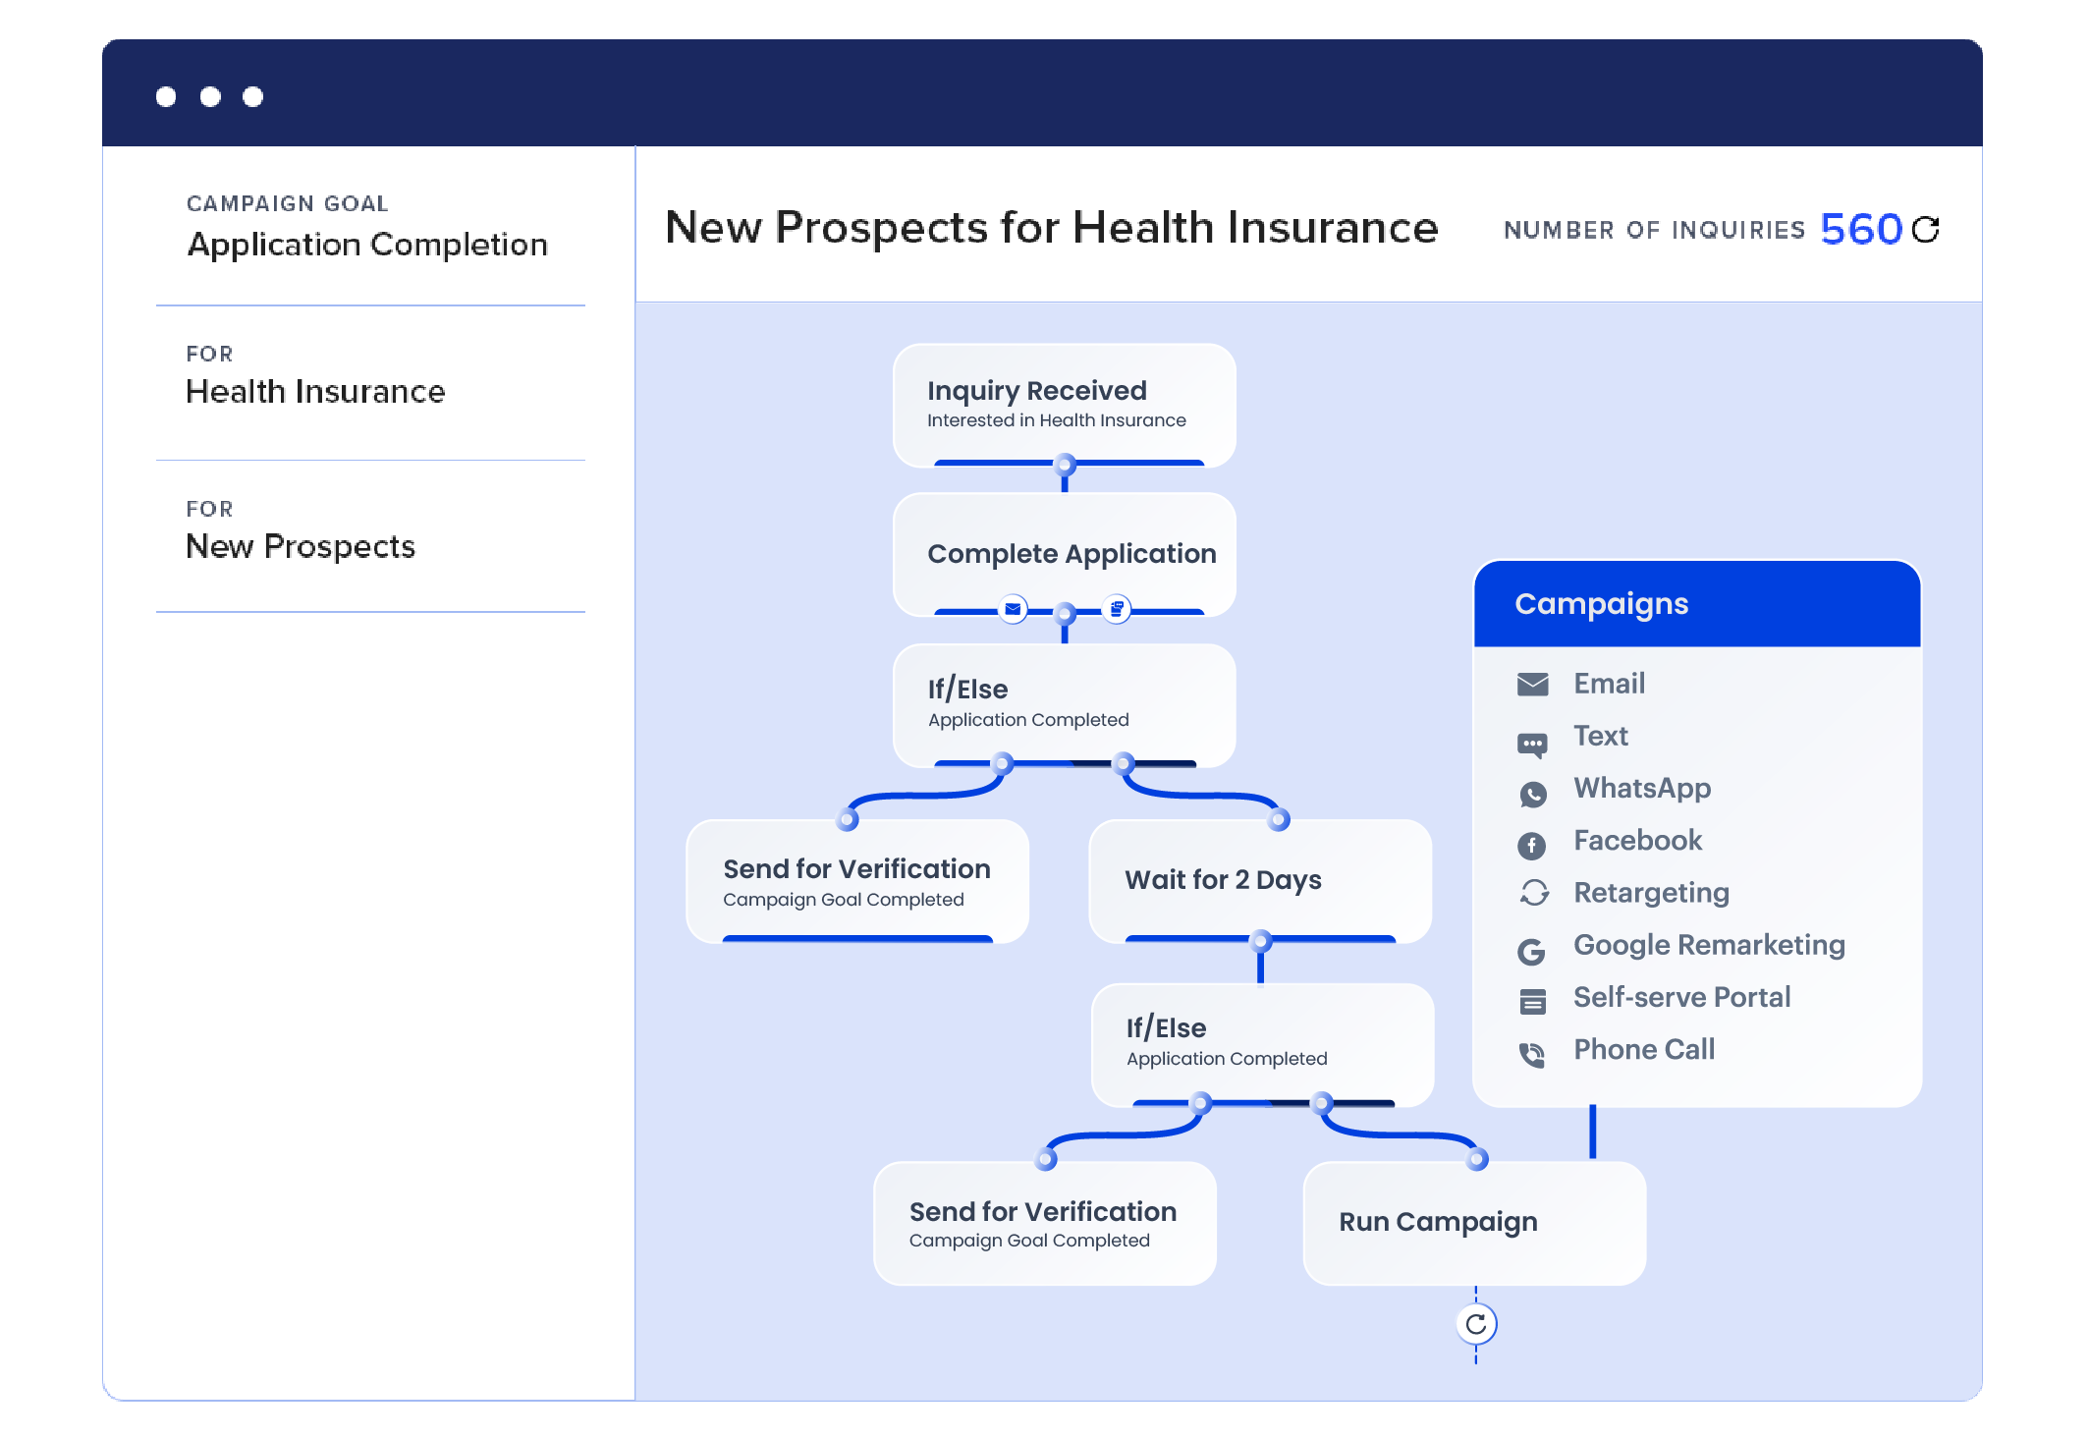This screenshot has width=2089, height=1438.
Task: Select the Google G icon
Action: click(1531, 951)
